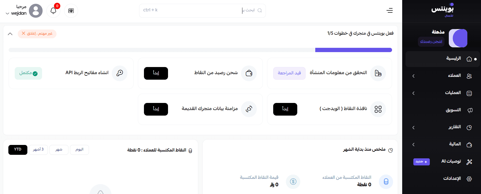The image size is (481, 194).
Task: Open the اشحن رصيدك link
Action: [x=431, y=41]
